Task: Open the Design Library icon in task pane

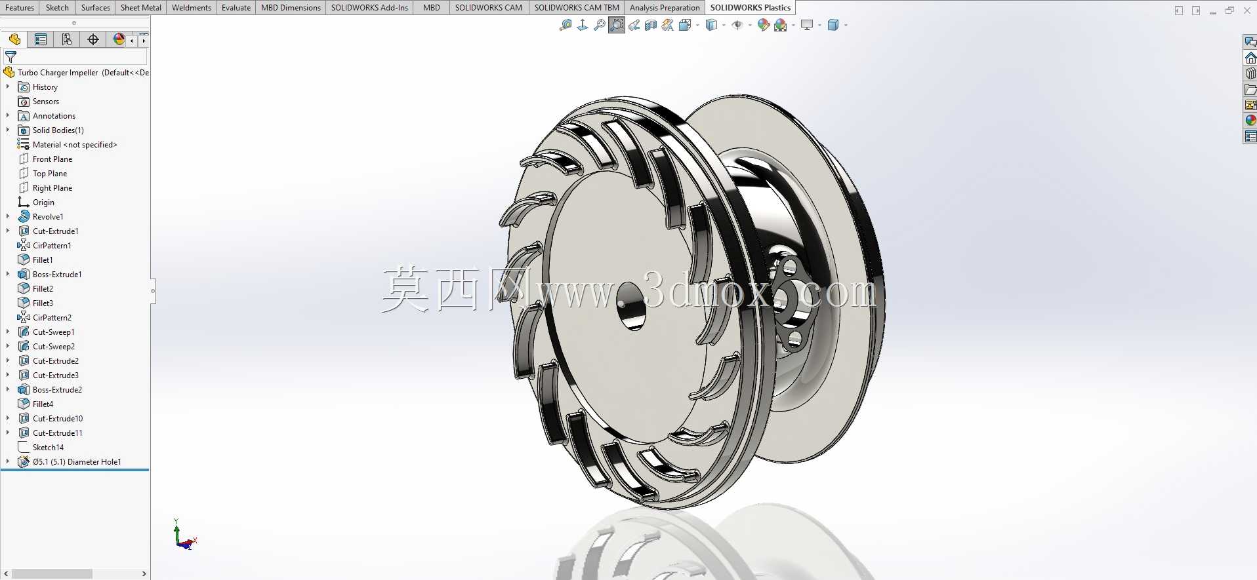Action: click(x=1250, y=73)
